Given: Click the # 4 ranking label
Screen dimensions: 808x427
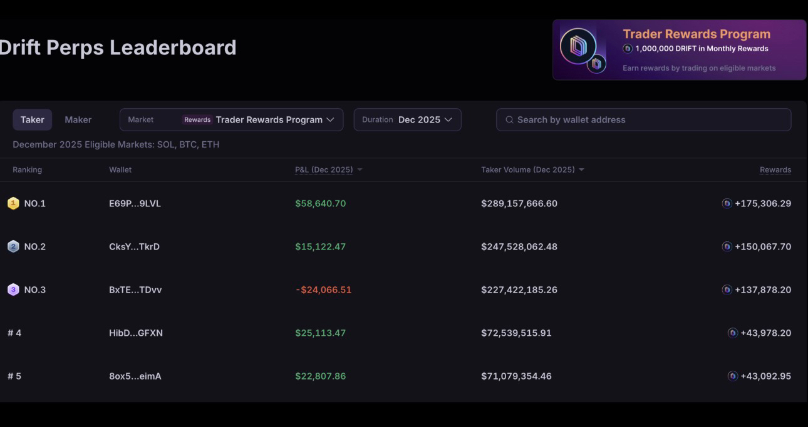Looking at the screenshot, I should coord(14,333).
